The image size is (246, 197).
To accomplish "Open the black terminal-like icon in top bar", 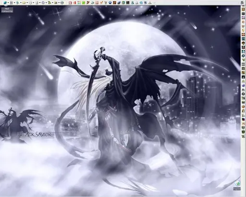I will (128, 3).
